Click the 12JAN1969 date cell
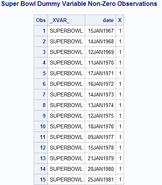The image size is (162, 185). coord(100,52)
